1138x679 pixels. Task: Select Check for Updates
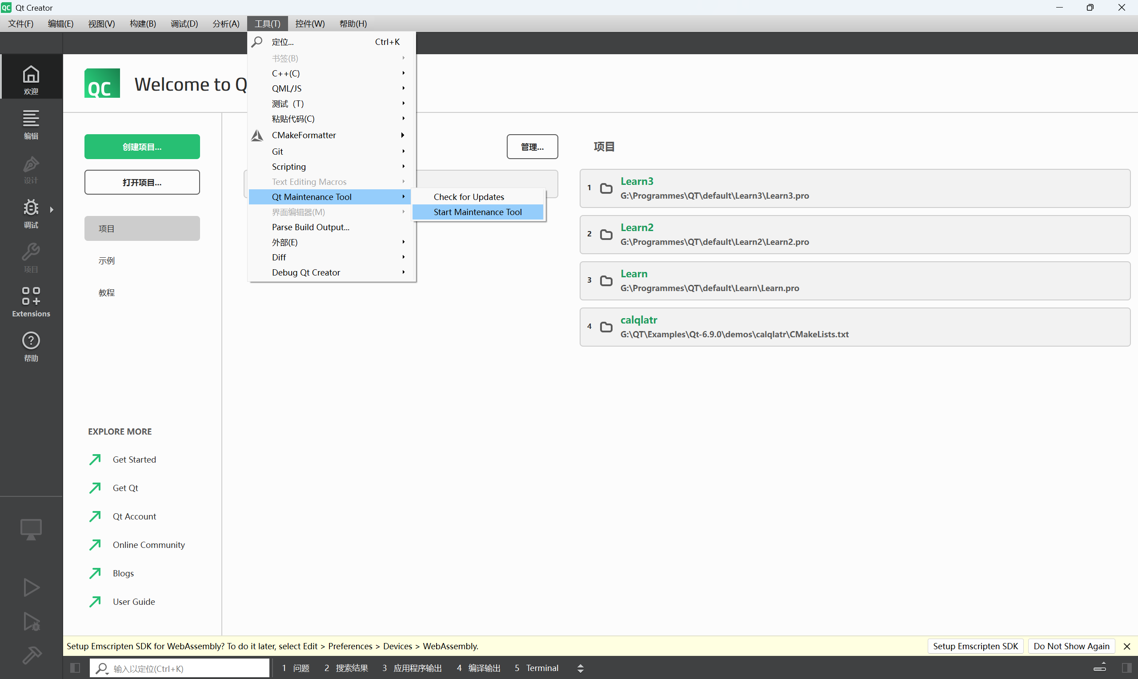[478, 197]
